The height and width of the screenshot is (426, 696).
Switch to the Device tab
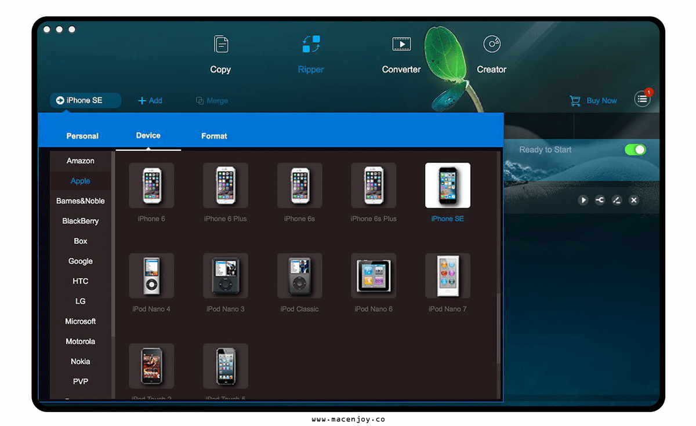pyautogui.click(x=148, y=136)
